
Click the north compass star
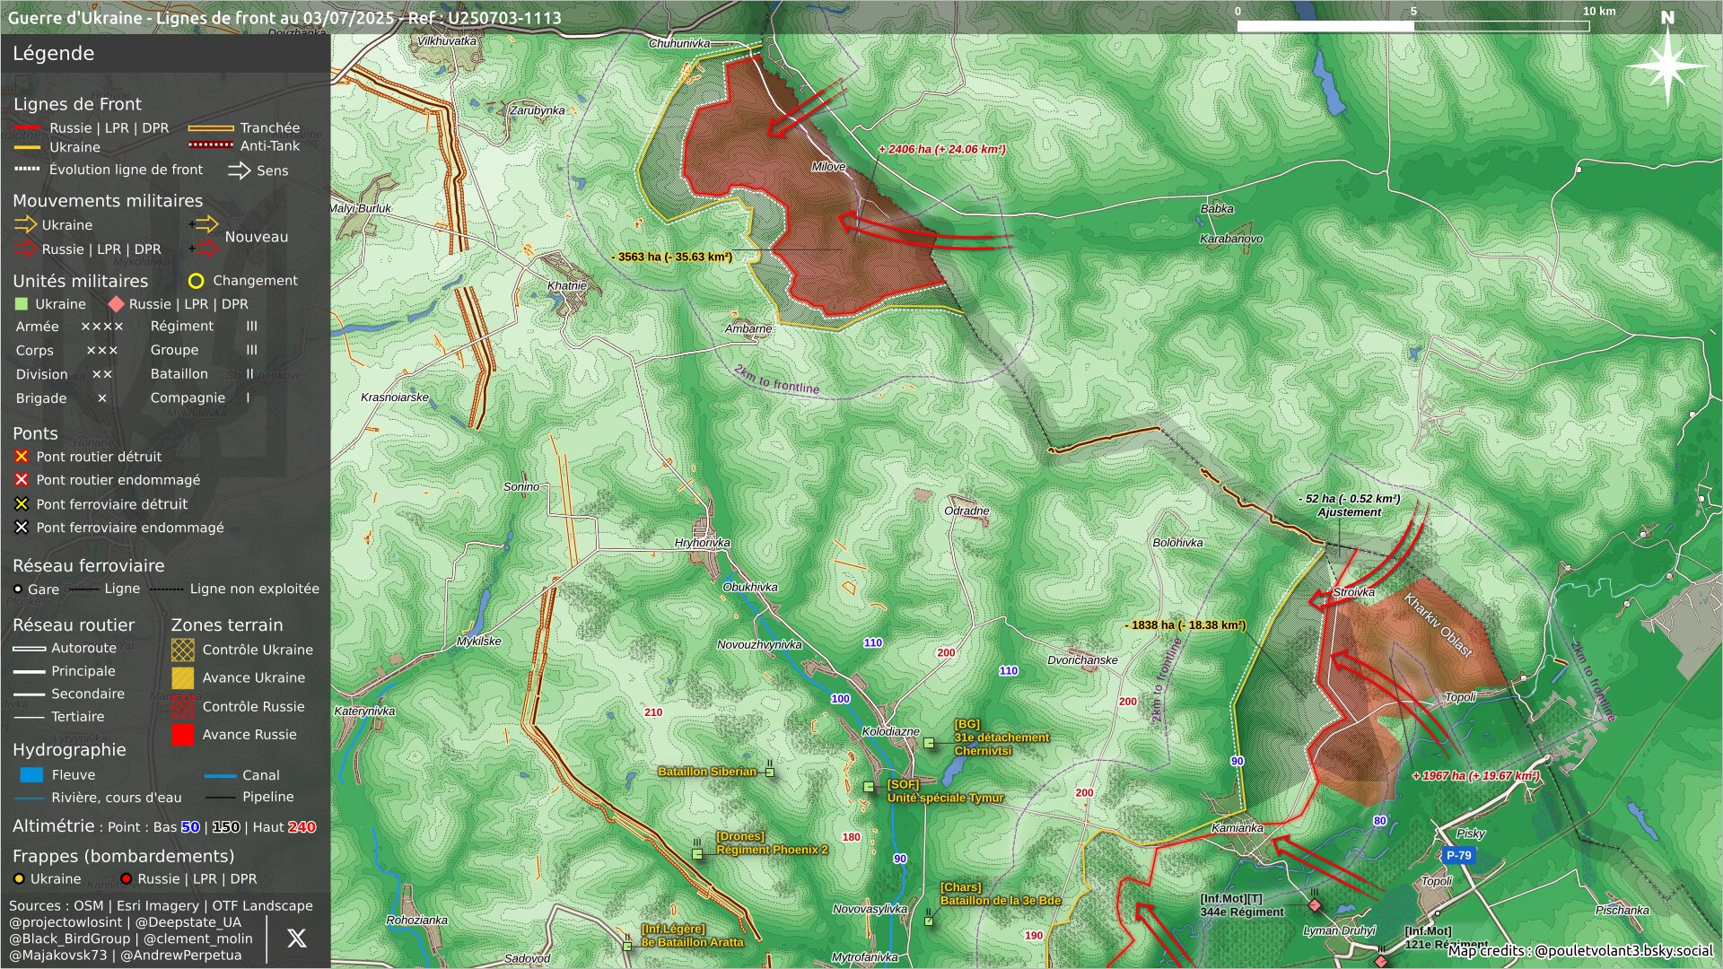(1666, 65)
